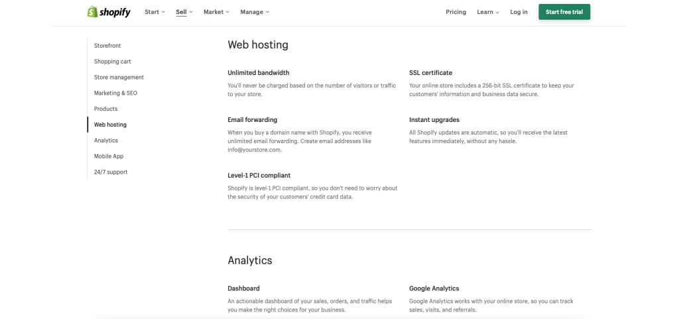This screenshot has width=679, height=319.
Task: Select Storefront in the sidebar
Action: point(107,46)
